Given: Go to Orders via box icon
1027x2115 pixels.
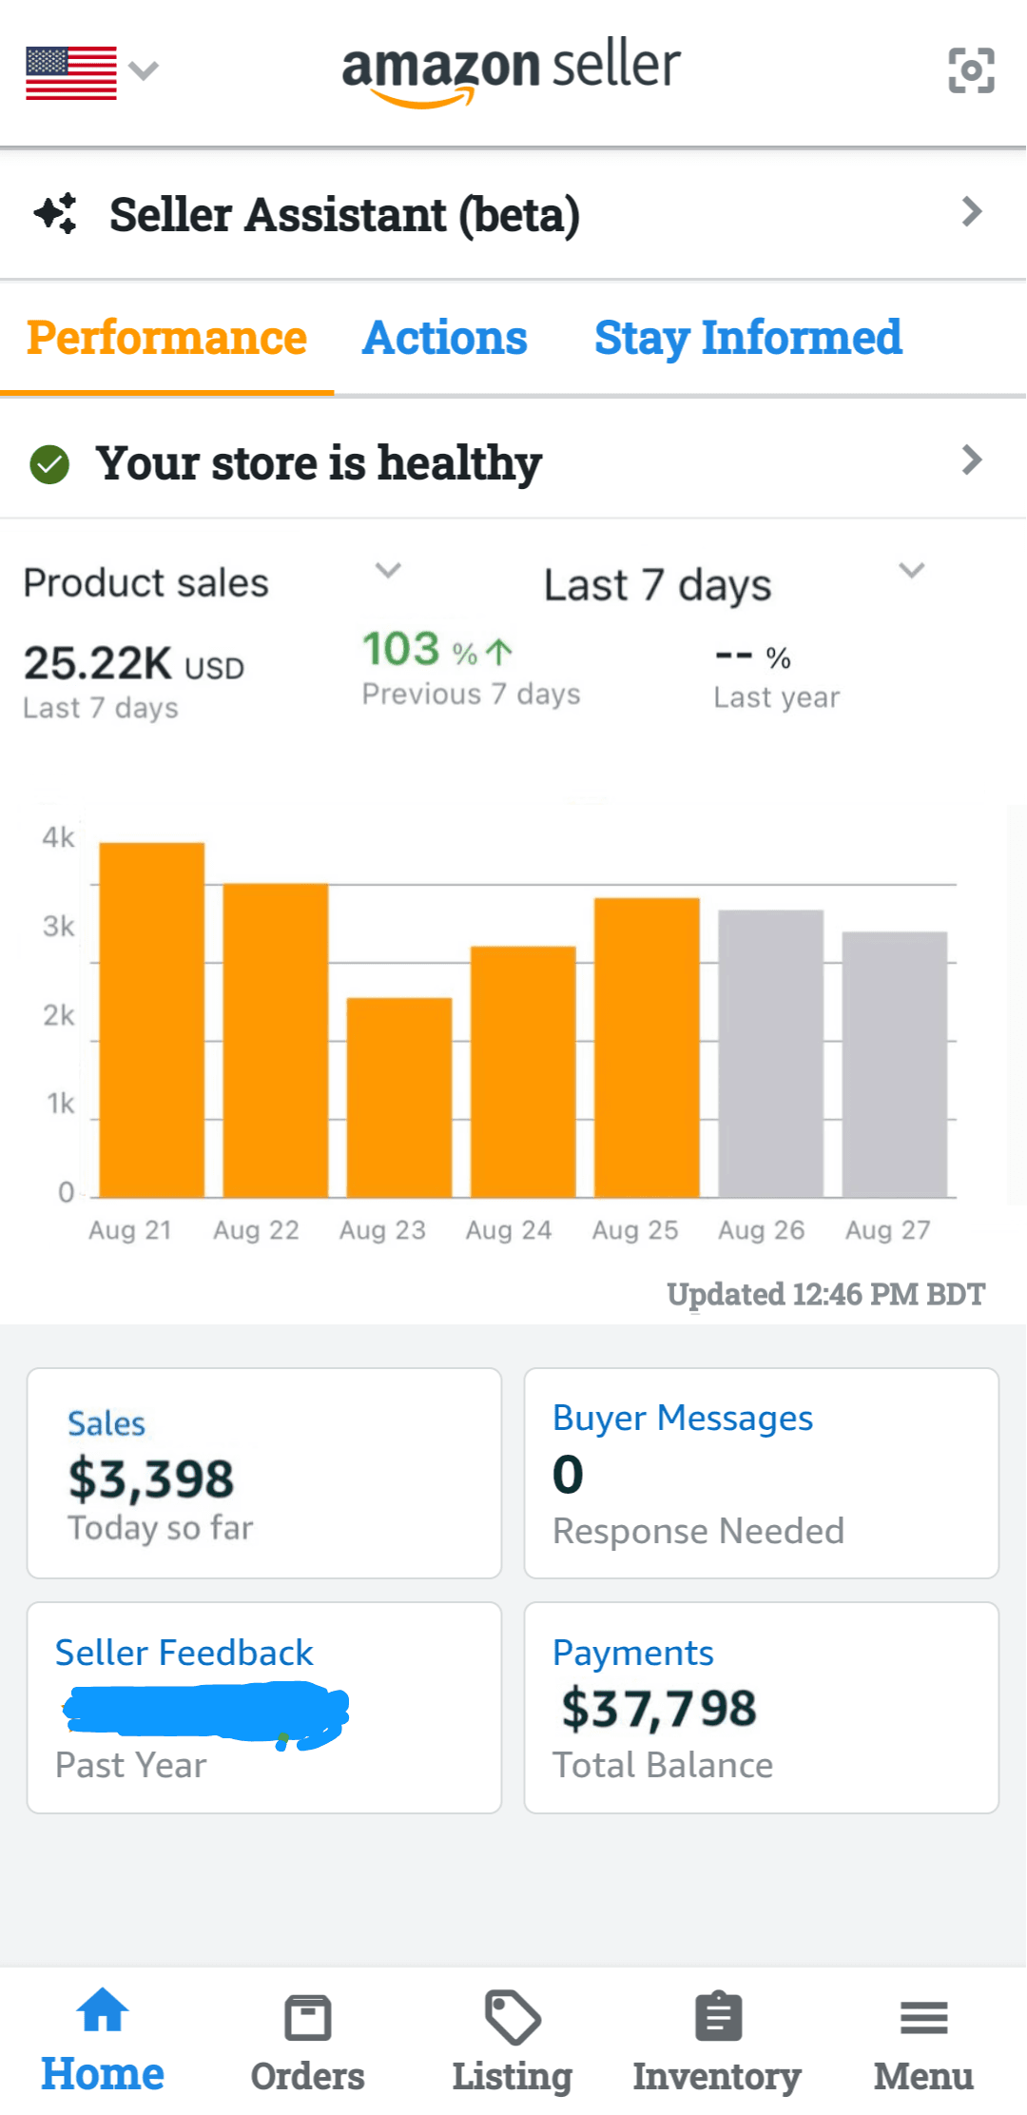Looking at the screenshot, I should click(307, 2017).
